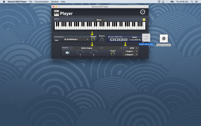Click the Select MIDI file button
Image resolution: width=201 pixels, height=126 pixels.
tap(134, 37)
